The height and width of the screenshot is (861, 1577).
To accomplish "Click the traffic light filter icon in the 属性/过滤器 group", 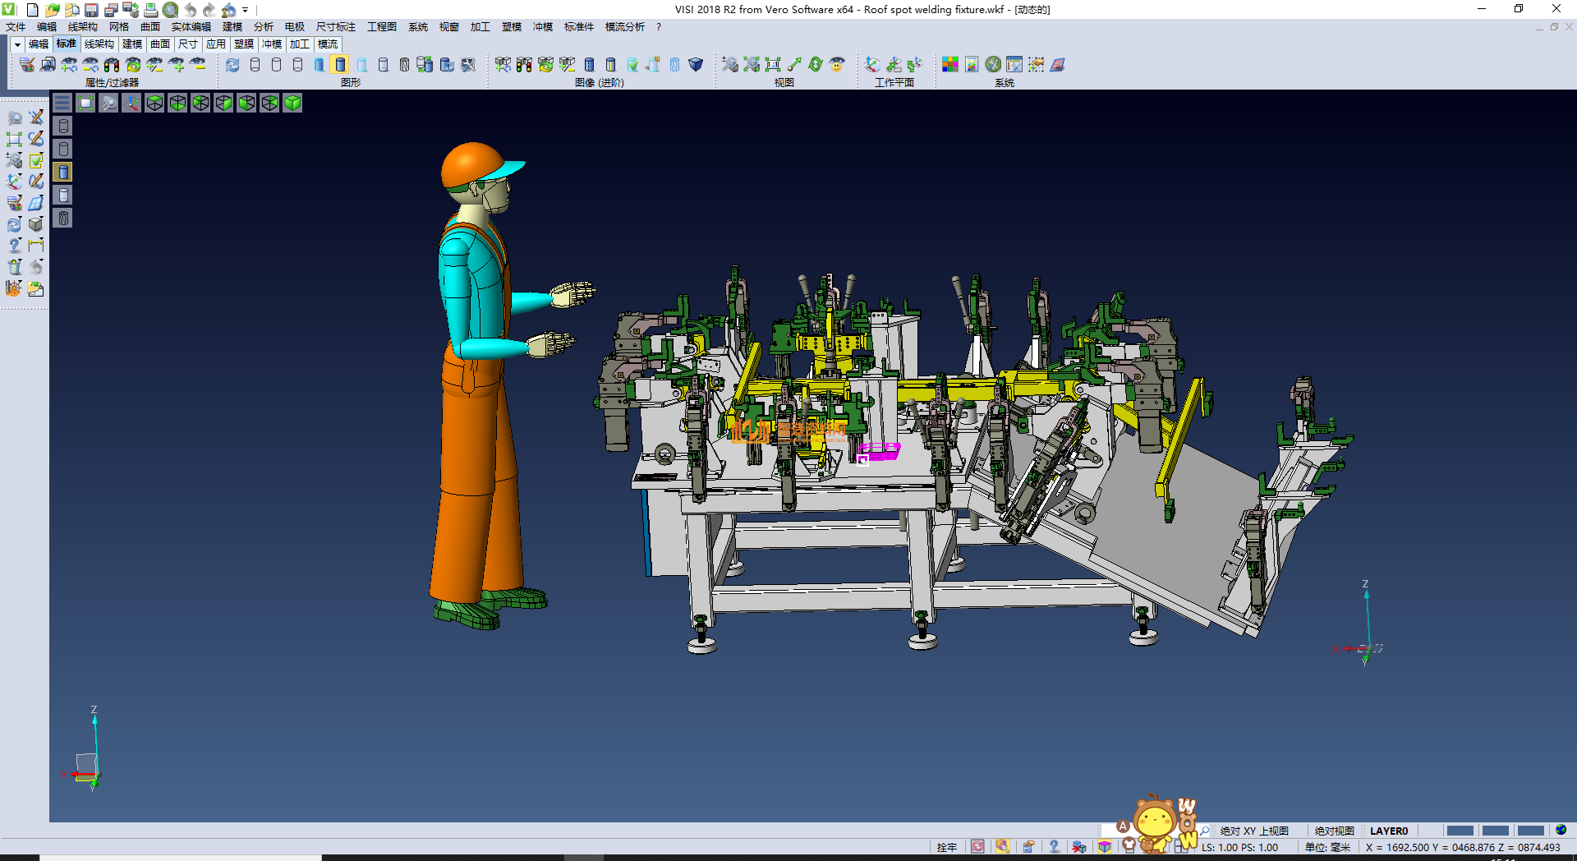I will (x=112, y=65).
